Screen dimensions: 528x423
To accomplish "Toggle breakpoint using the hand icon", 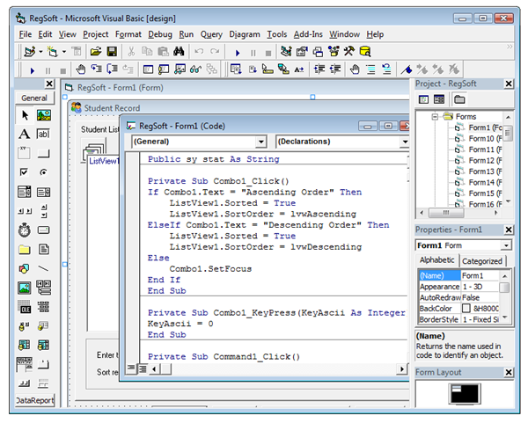I will coord(81,69).
